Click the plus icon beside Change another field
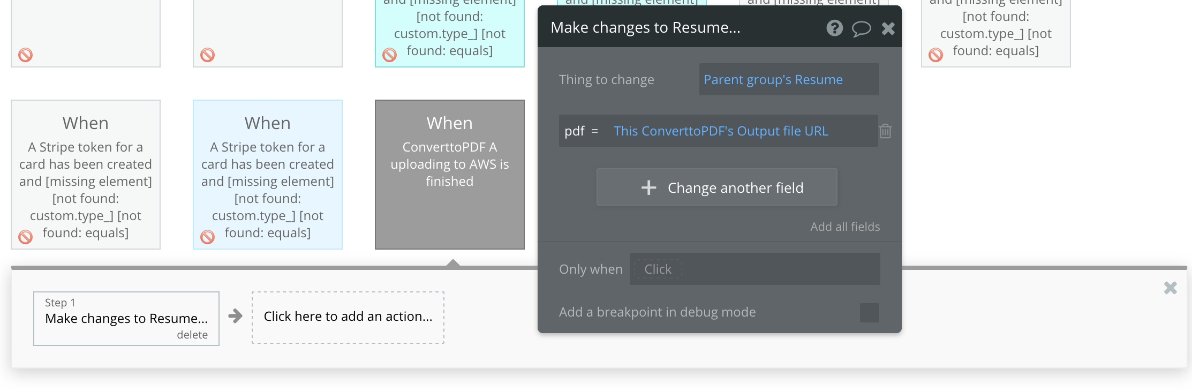The width and height of the screenshot is (1192, 391). coord(648,187)
